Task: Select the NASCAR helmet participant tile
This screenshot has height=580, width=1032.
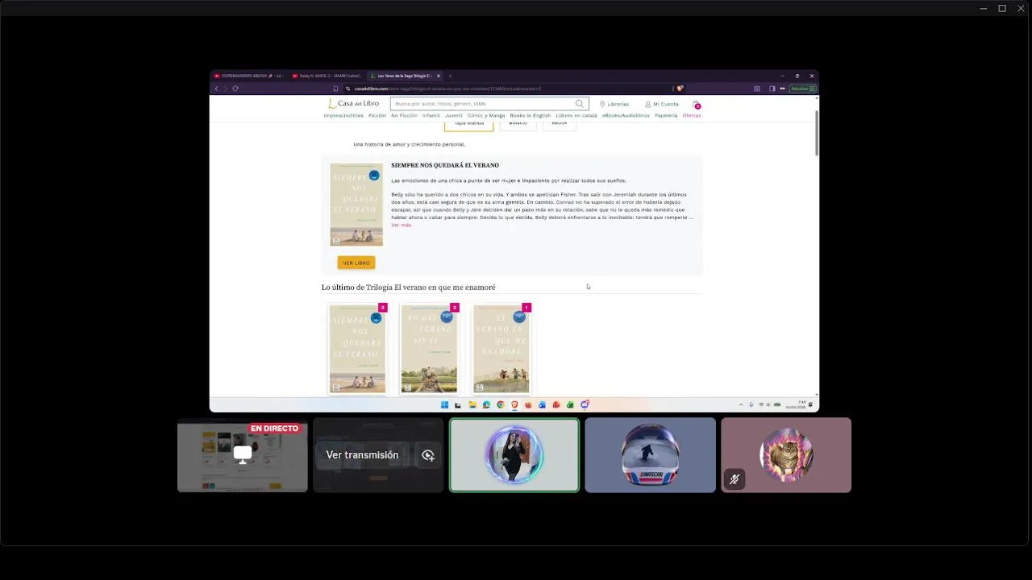Action: 650,455
